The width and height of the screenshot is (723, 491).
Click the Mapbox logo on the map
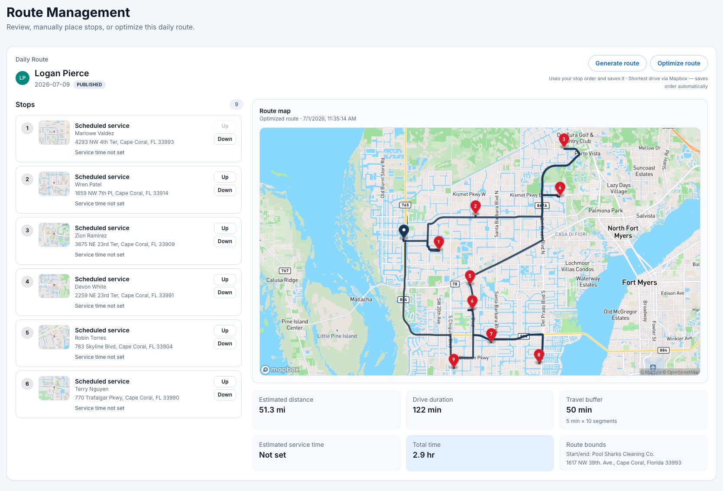(280, 370)
